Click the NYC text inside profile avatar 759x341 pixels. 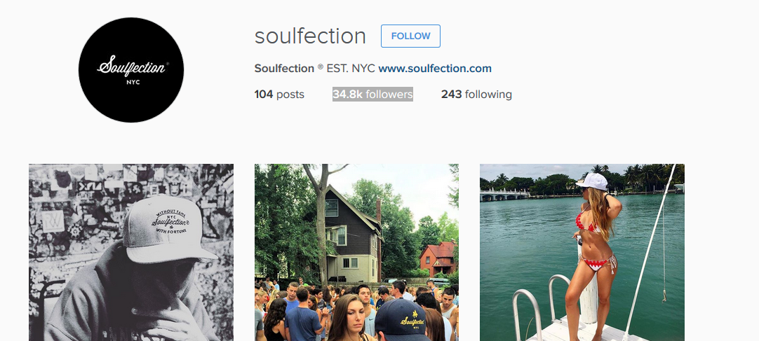point(132,82)
